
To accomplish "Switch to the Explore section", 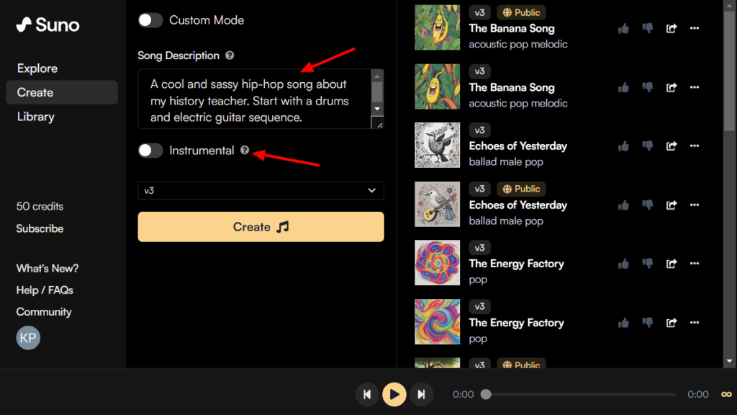I will click(36, 68).
